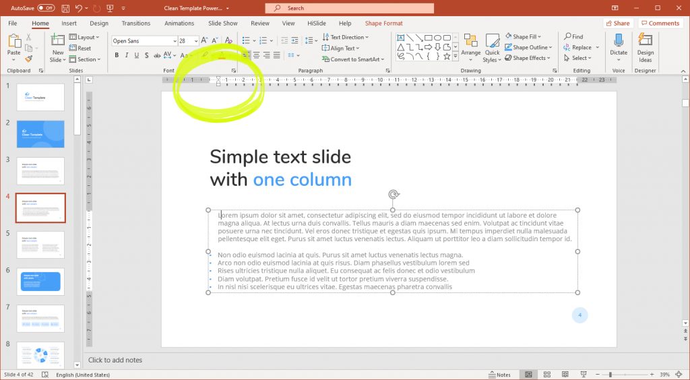Image resolution: width=690 pixels, height=380 pixels.
Task: Switch to the Design tab
Action: (99, 24)
